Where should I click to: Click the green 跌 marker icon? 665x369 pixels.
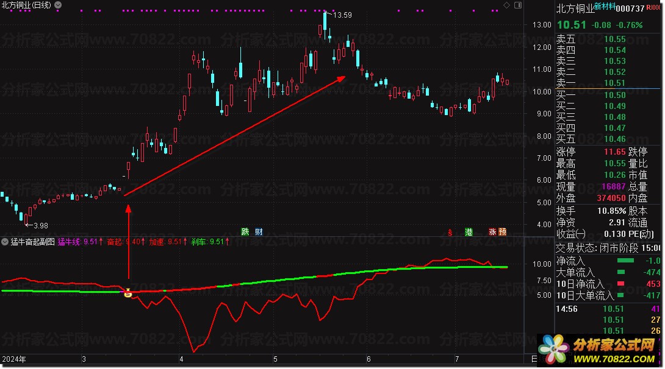(245, 231)
